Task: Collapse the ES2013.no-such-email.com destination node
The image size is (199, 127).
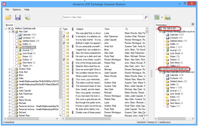Action: [157, 69]
